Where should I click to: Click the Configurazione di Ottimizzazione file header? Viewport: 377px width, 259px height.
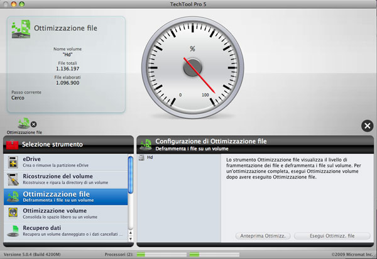[255, 145]
